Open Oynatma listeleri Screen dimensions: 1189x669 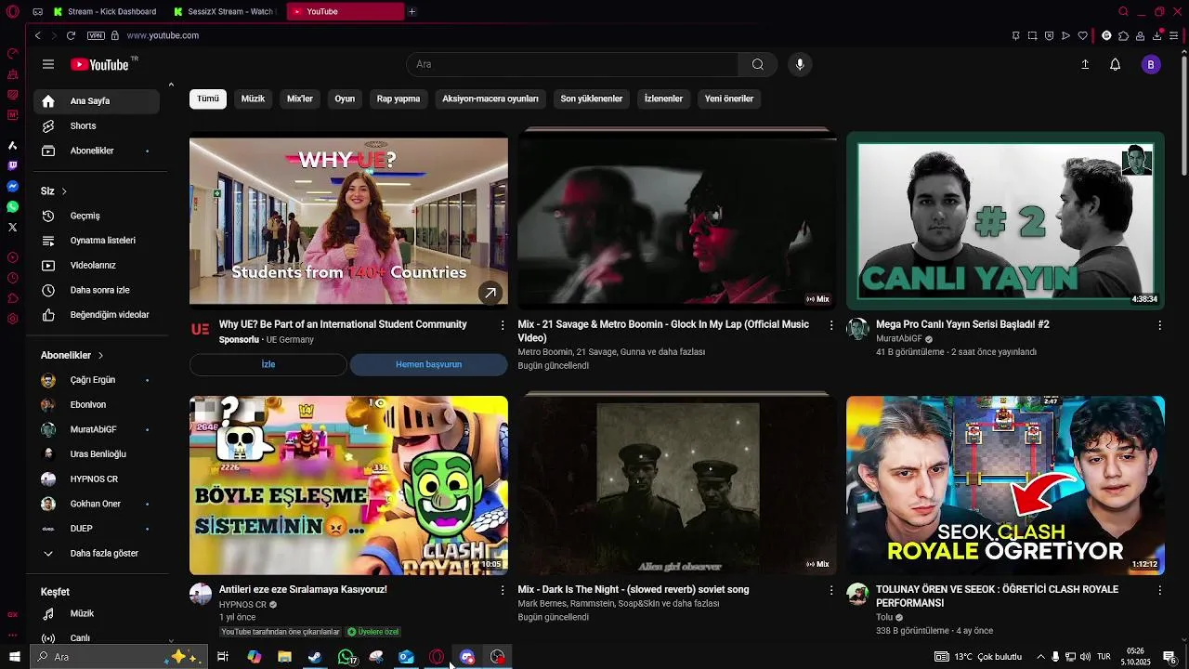click(97, 241)
